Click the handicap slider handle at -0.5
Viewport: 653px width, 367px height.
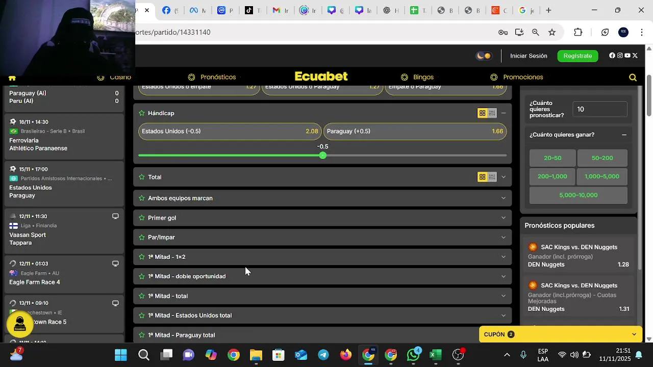coord(322,155)
